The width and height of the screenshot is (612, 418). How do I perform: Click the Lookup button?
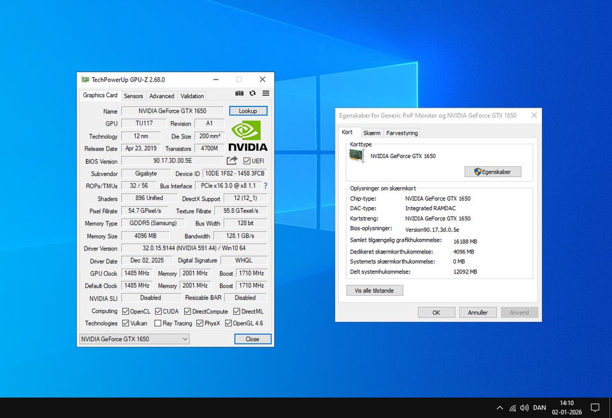coord(248,111)
